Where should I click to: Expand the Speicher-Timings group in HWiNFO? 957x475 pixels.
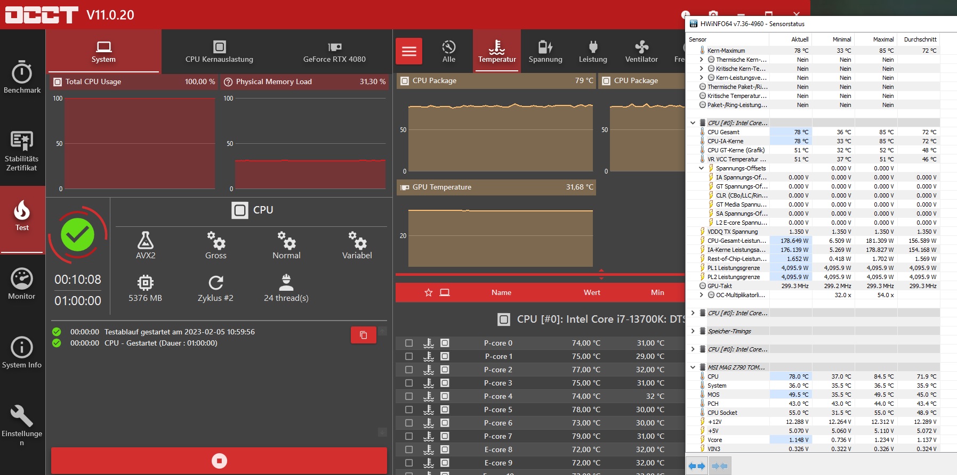point(693,331)
